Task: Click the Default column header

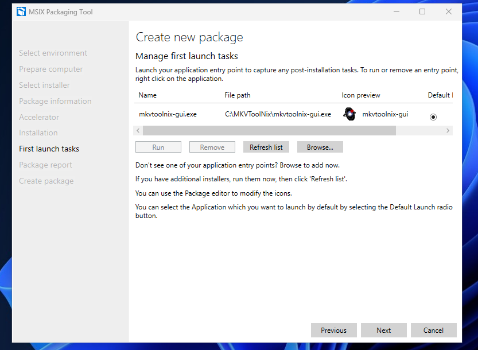Action: 440,95
